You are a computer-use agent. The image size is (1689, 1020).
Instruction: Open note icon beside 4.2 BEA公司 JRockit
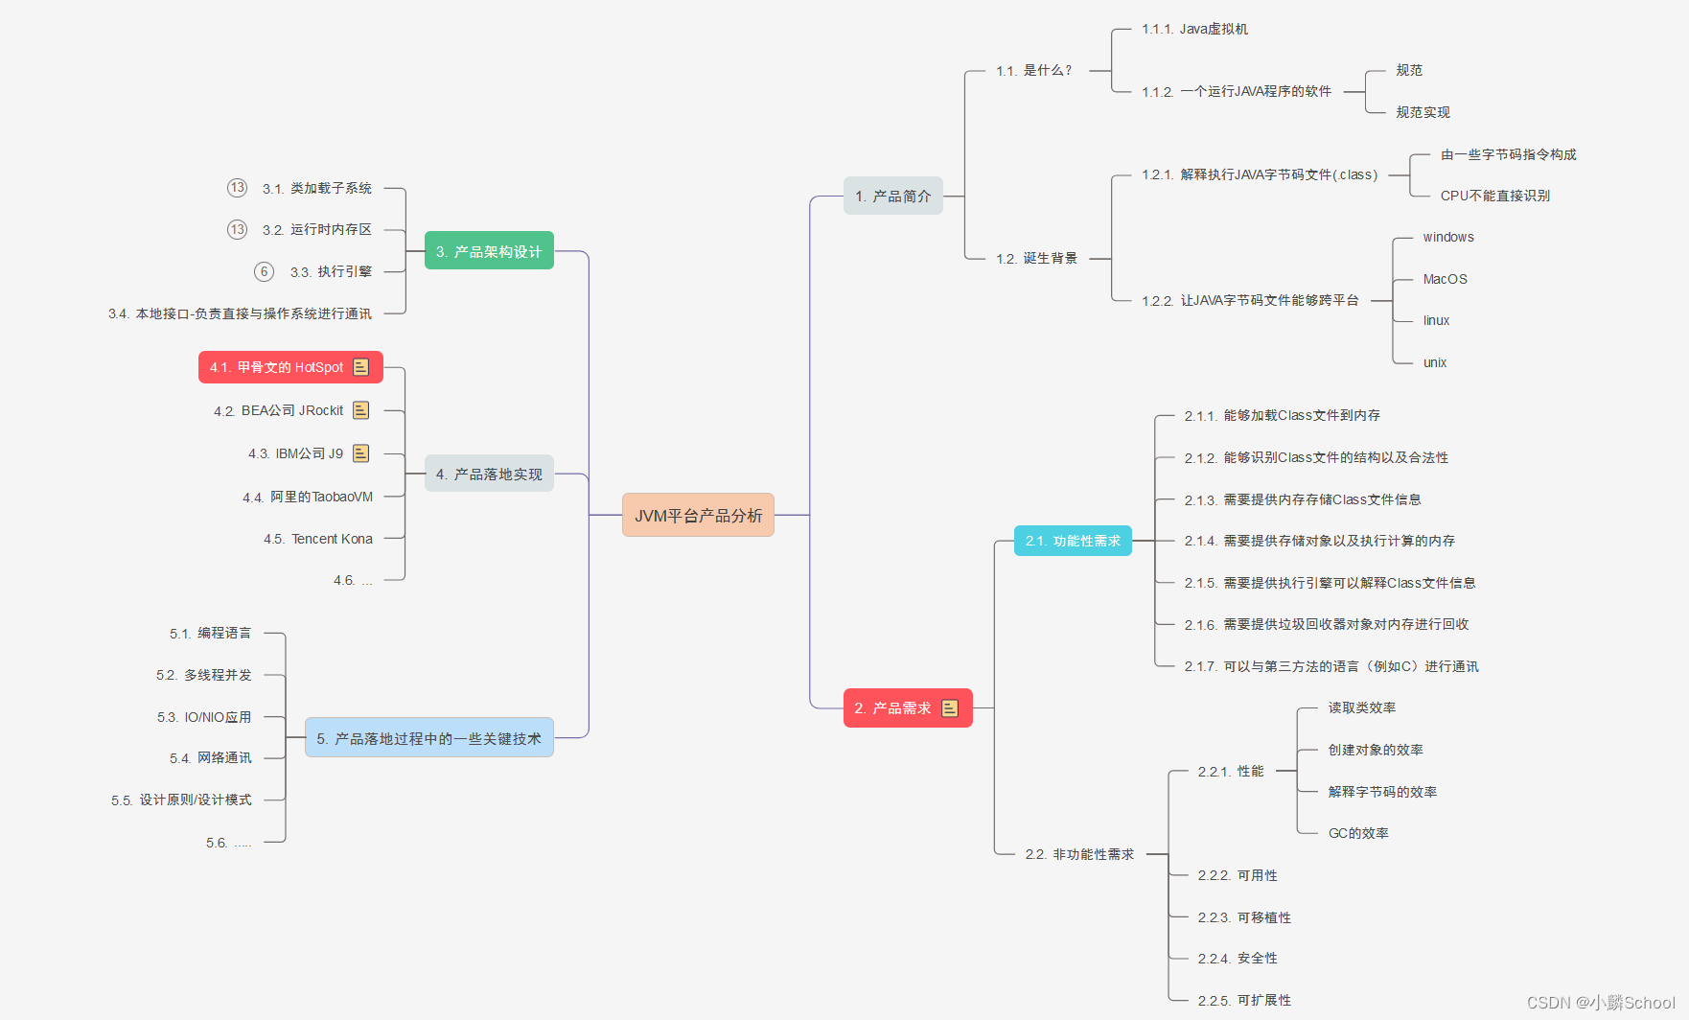(x=360, y=410)
